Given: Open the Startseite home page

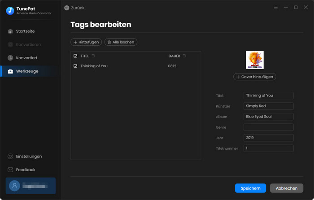Looking at the screenshot, I should [21, 31].
